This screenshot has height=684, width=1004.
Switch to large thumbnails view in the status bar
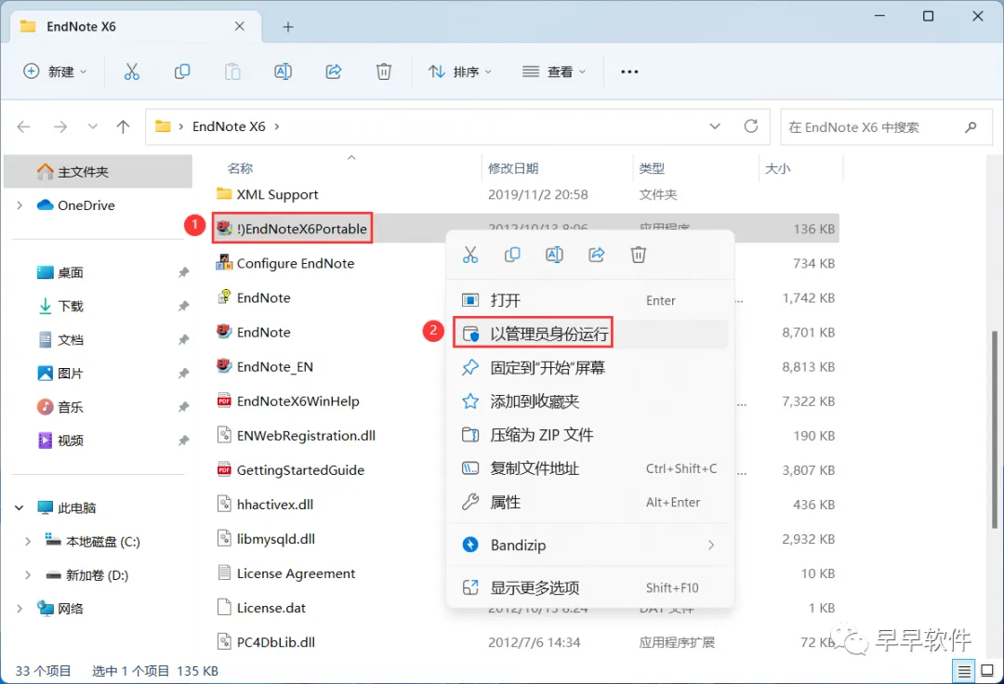tap(987, 671)
